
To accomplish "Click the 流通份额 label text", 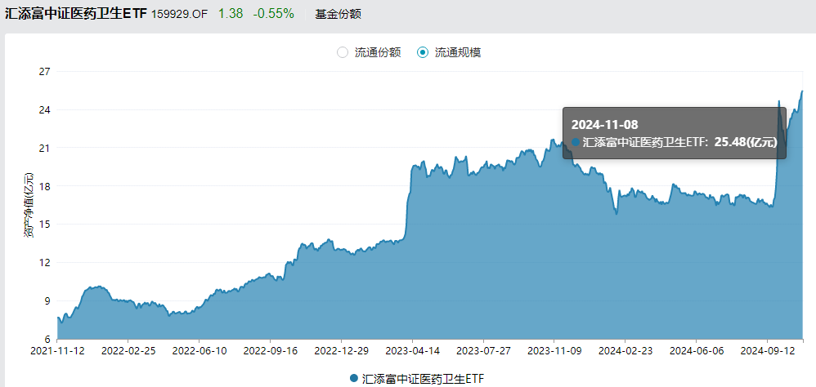I will 378,52.
